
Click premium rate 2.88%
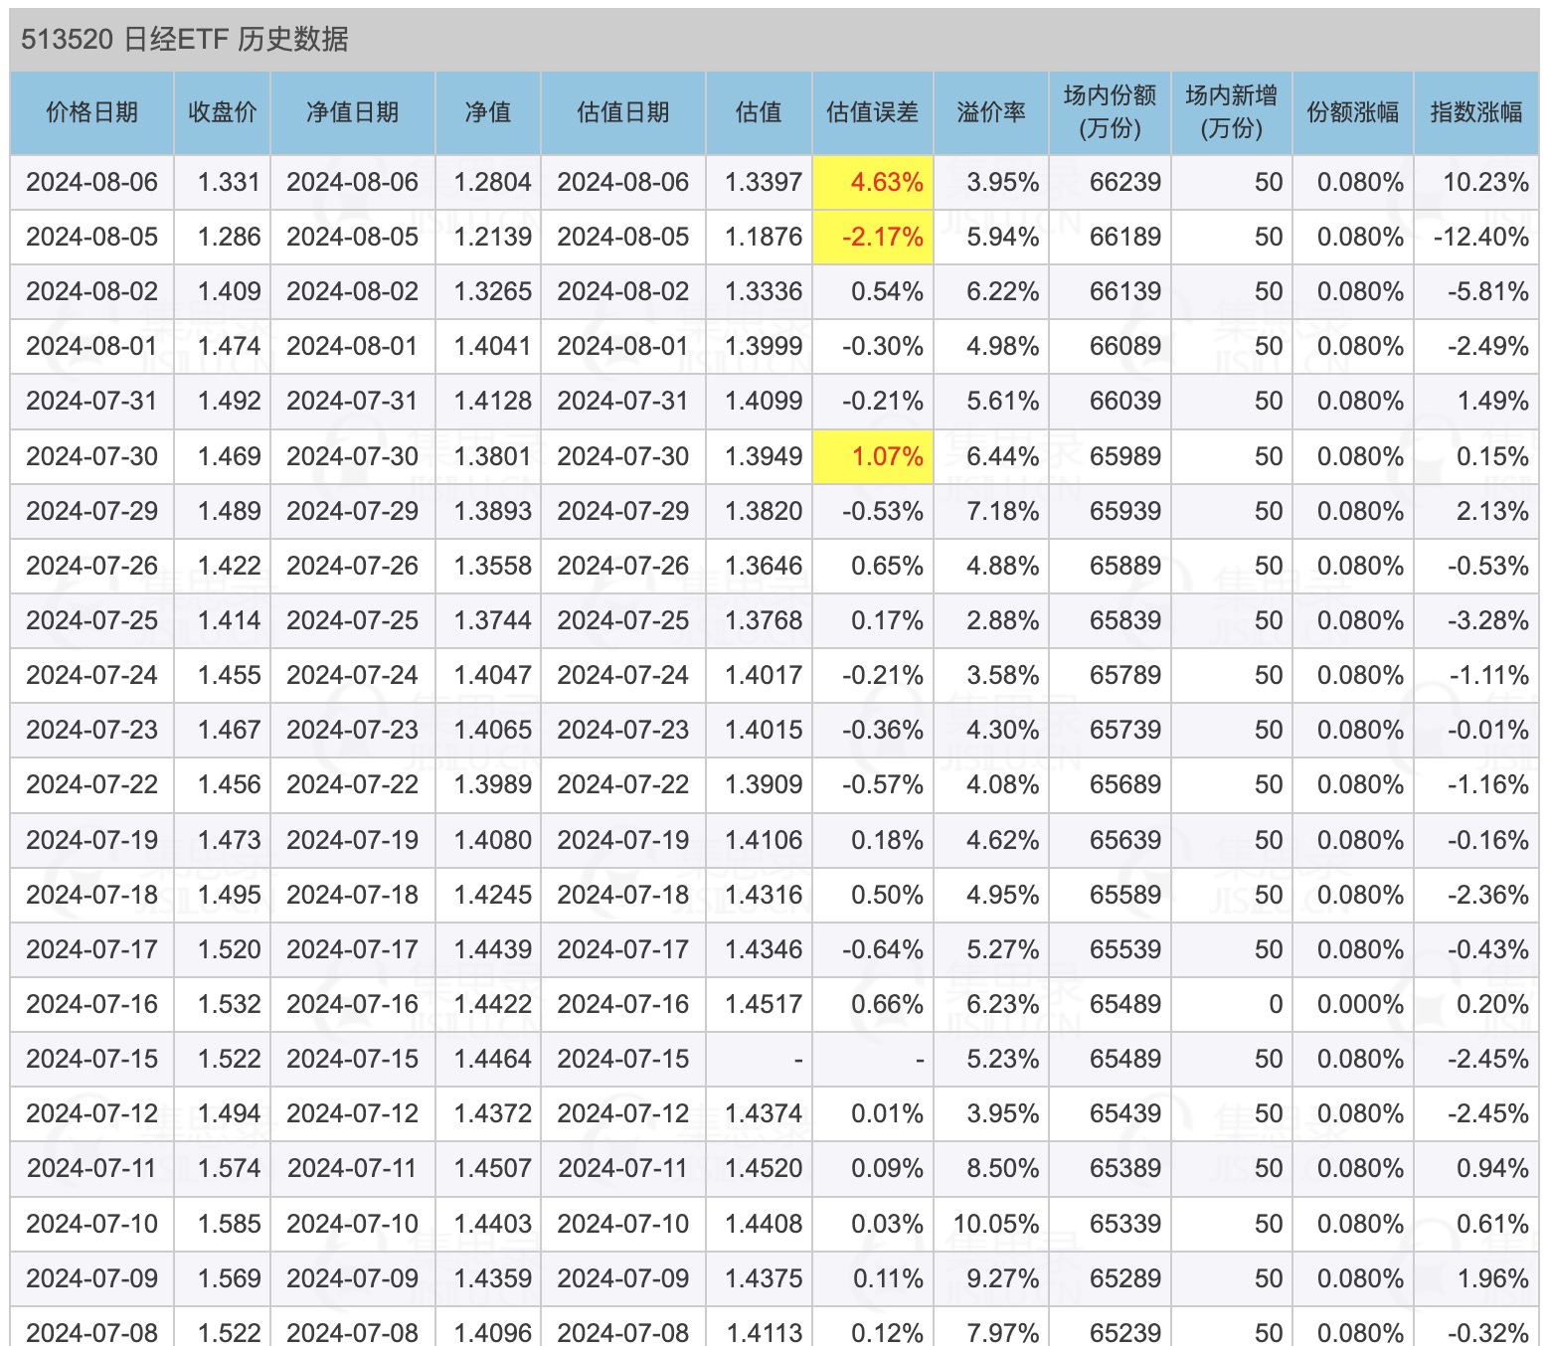click(x=1002, y=621)
